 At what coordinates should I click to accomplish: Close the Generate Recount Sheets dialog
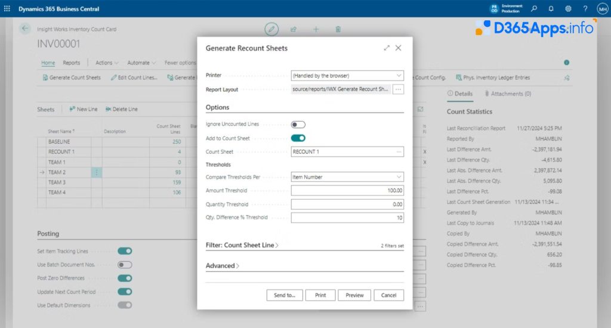[398, 48]
